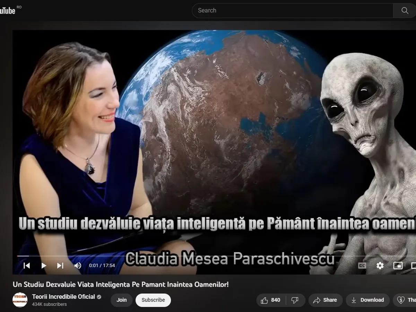
Task: Skip to the next video
Action: coord(60,266)
